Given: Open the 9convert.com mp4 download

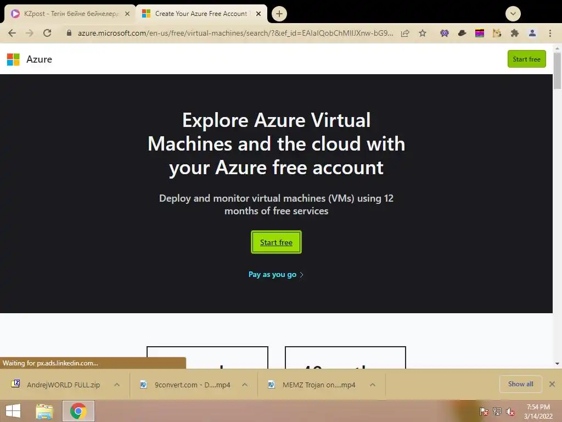Looking at the screenshot, I should click(187, 385).
